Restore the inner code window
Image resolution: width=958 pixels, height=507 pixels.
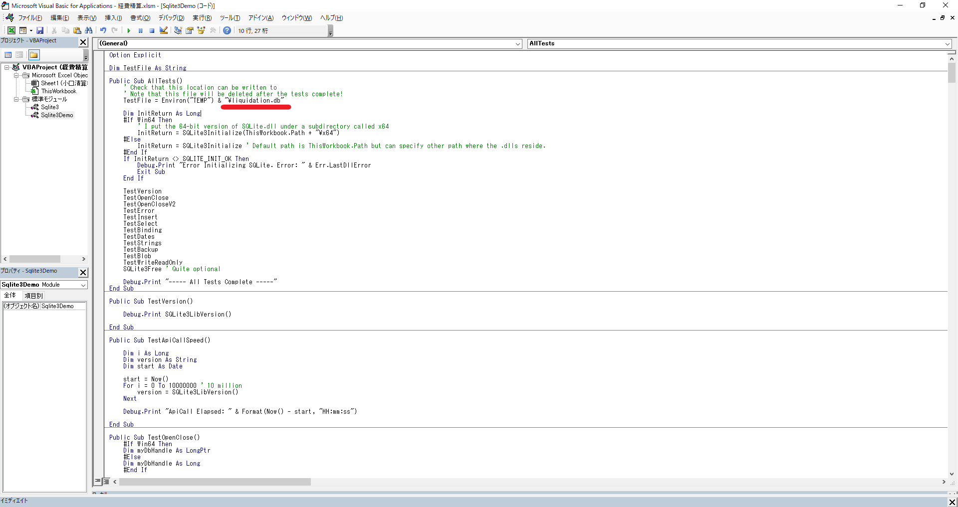[x=943, y=18]
